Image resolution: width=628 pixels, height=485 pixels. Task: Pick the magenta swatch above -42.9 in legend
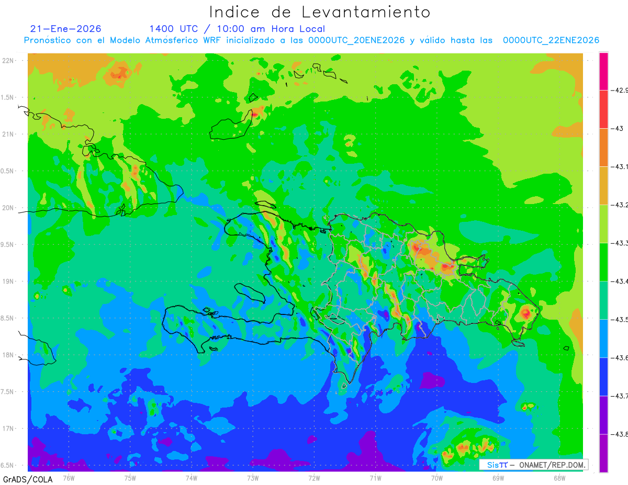(603, 71)
